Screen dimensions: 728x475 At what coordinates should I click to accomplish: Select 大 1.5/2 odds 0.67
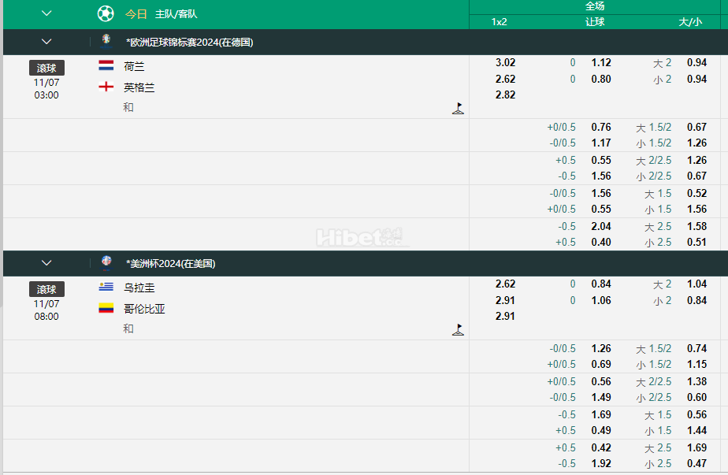point(697,128)
